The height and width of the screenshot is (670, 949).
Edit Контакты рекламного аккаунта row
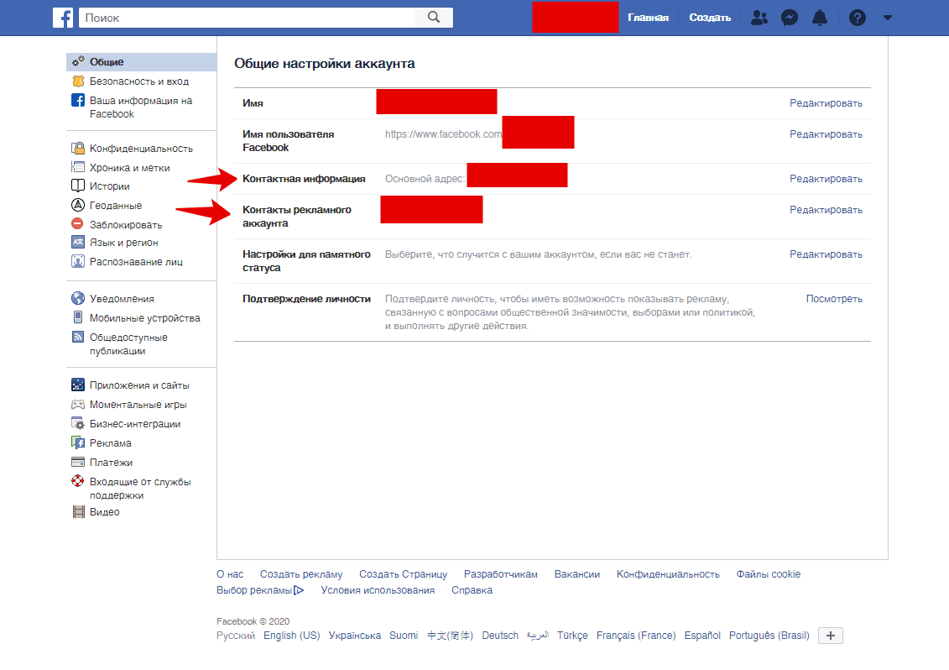click(826, 210)
